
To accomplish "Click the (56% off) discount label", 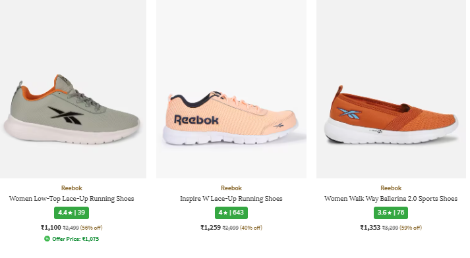I will [x=92, y=228].
